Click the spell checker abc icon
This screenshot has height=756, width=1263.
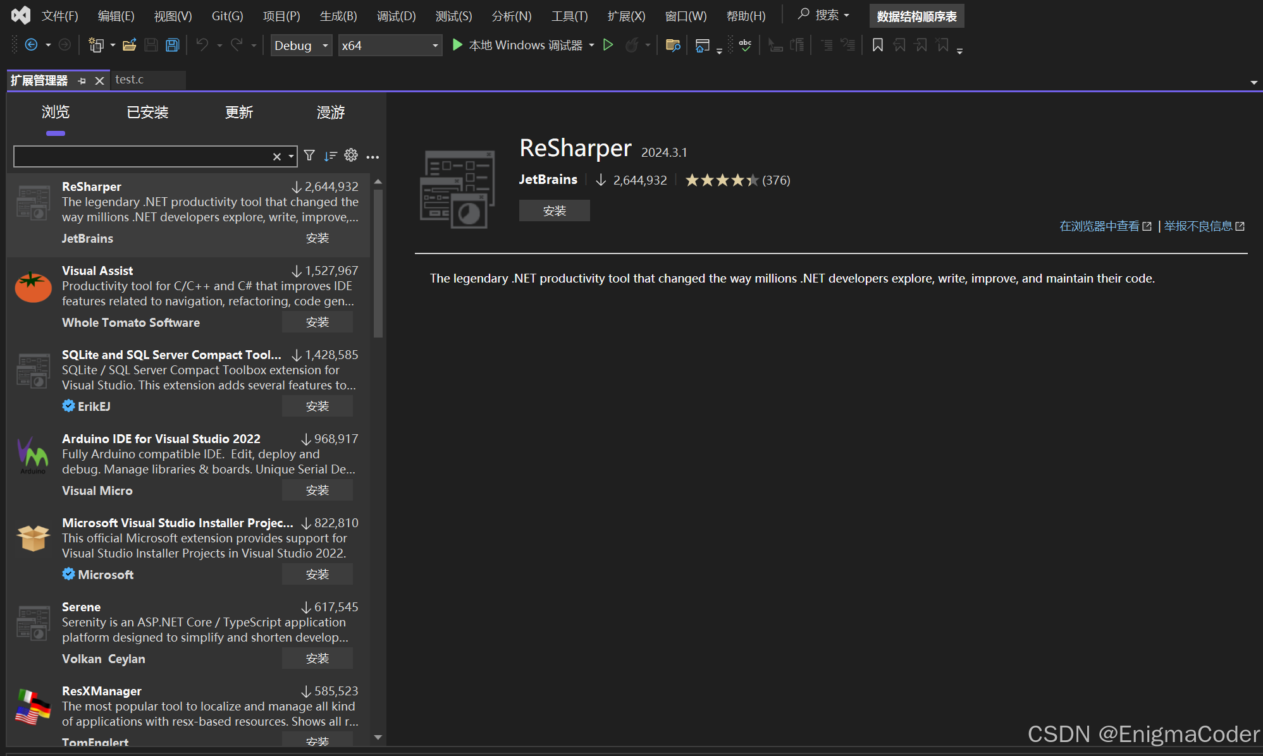(745, 45)
